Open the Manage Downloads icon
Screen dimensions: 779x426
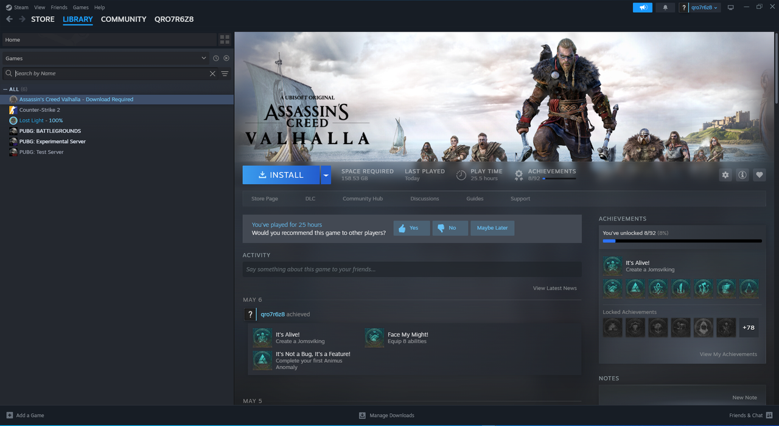pyautogui.click(x=362, y=416)
